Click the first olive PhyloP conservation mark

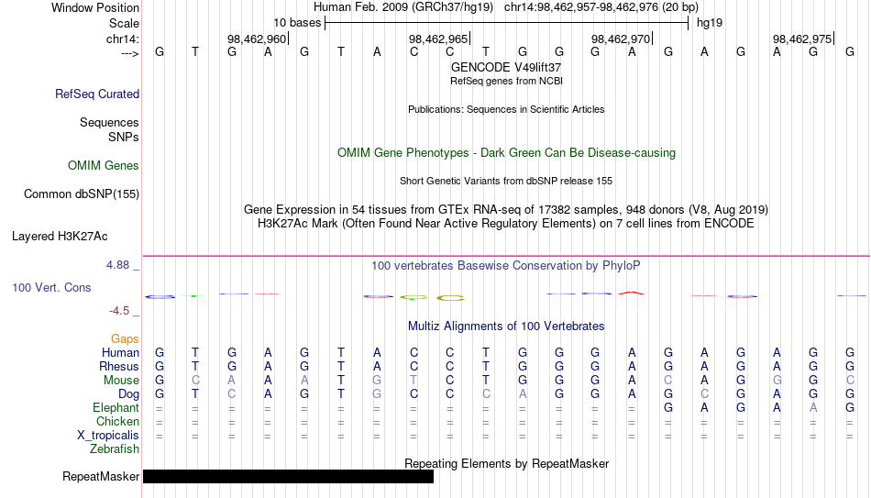[413, 297]
